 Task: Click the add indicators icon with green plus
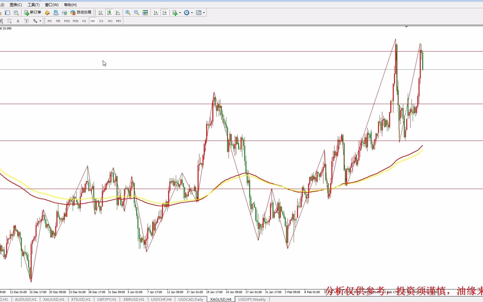175,13
